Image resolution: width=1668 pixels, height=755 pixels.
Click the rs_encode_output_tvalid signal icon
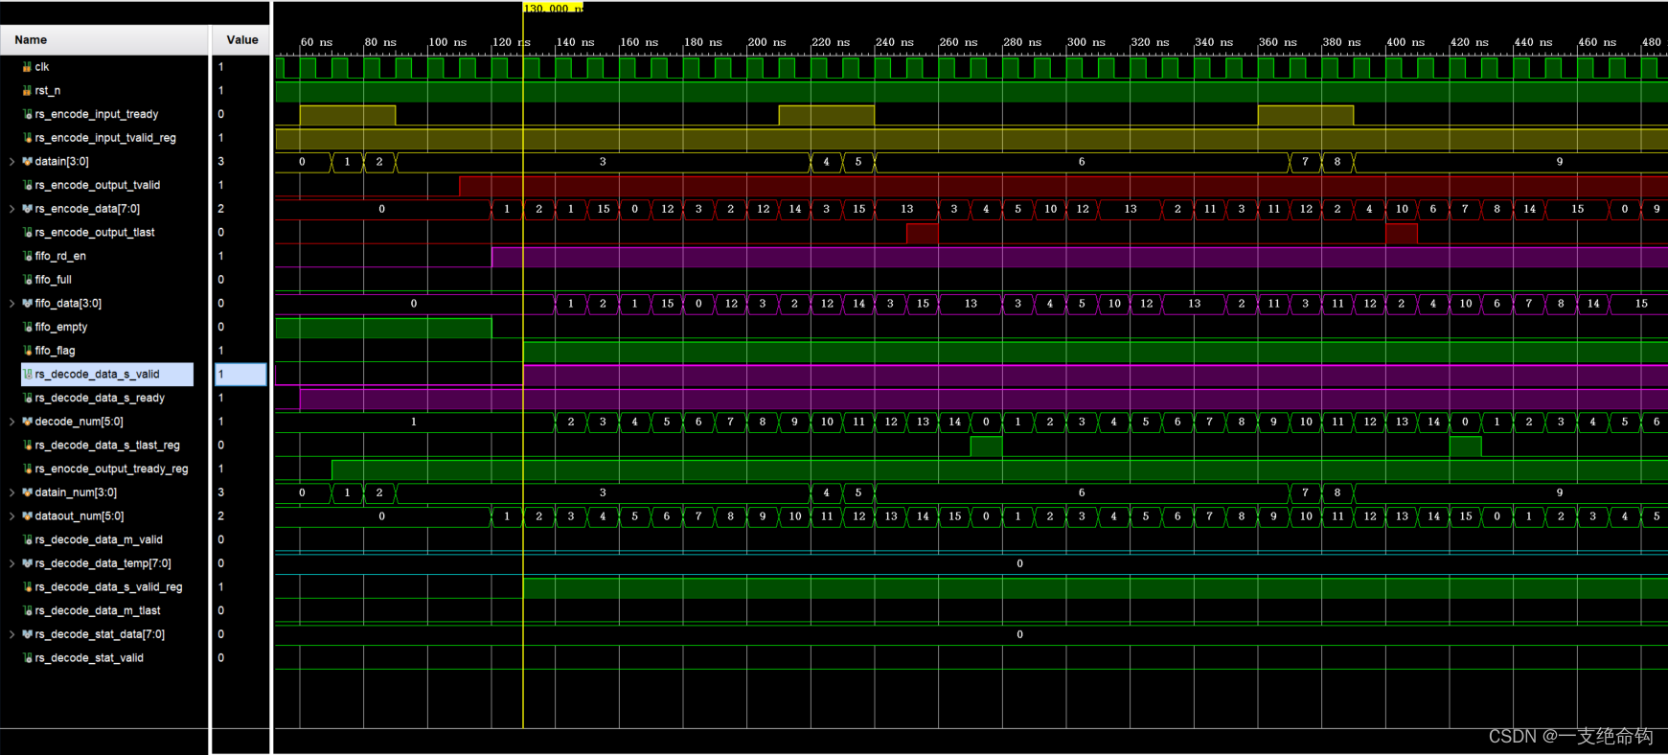27,185
